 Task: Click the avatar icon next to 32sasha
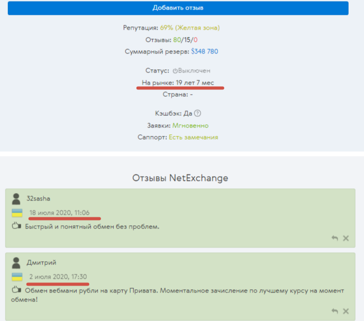tap(16, 199)
